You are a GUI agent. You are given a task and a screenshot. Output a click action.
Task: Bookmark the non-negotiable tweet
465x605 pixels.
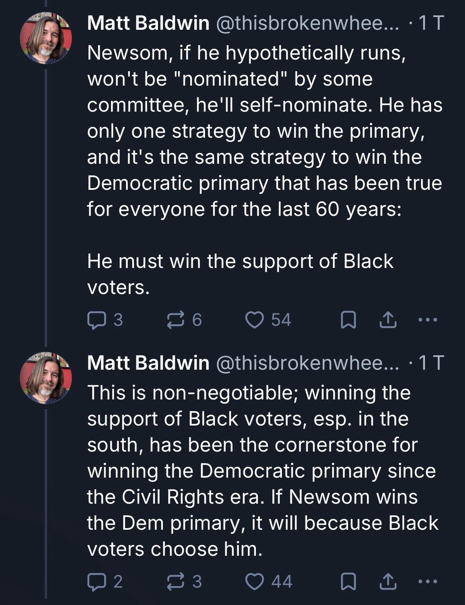coord(348,581)
